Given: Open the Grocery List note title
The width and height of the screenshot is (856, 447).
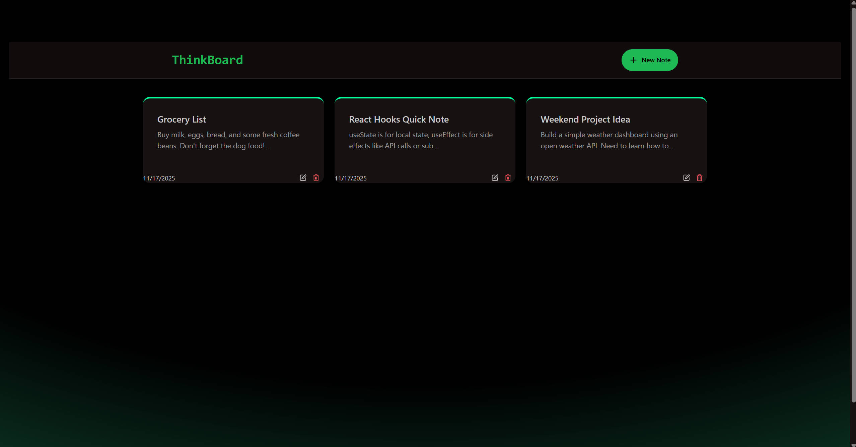Looking at the screenshot, I should pos(182,120).
